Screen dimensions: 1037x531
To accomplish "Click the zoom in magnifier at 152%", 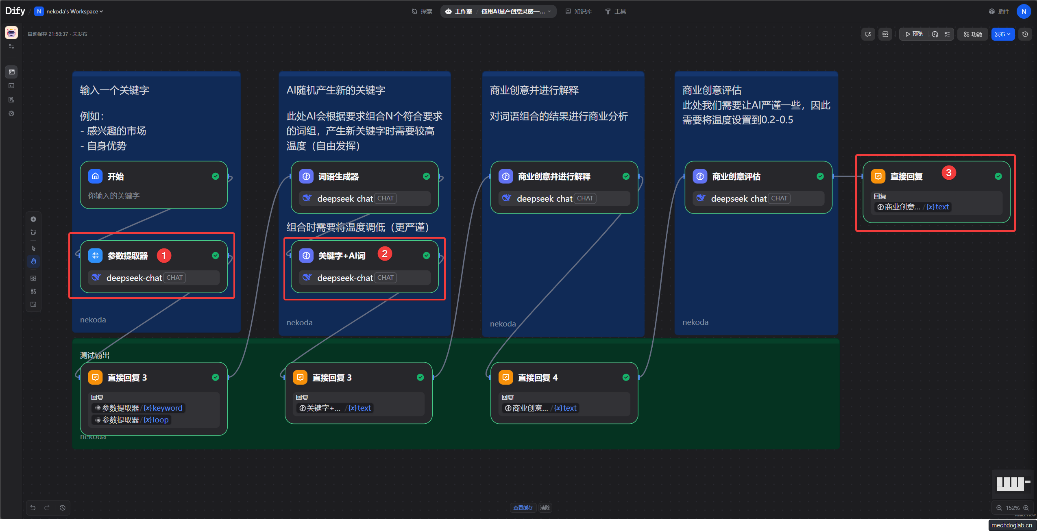I will [1026, 508].
